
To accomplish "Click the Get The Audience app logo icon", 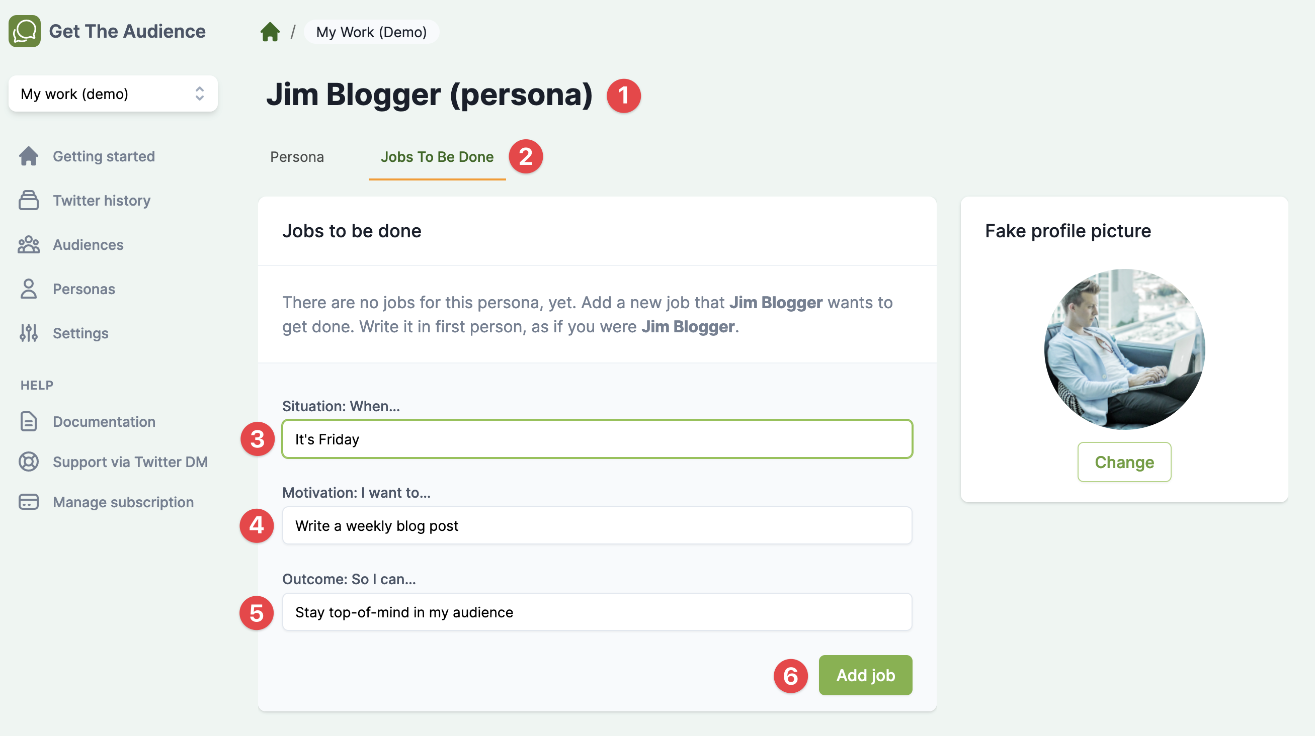I will pos(24,31).
